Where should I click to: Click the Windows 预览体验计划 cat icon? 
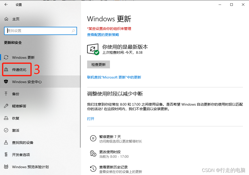click(6, 167)
